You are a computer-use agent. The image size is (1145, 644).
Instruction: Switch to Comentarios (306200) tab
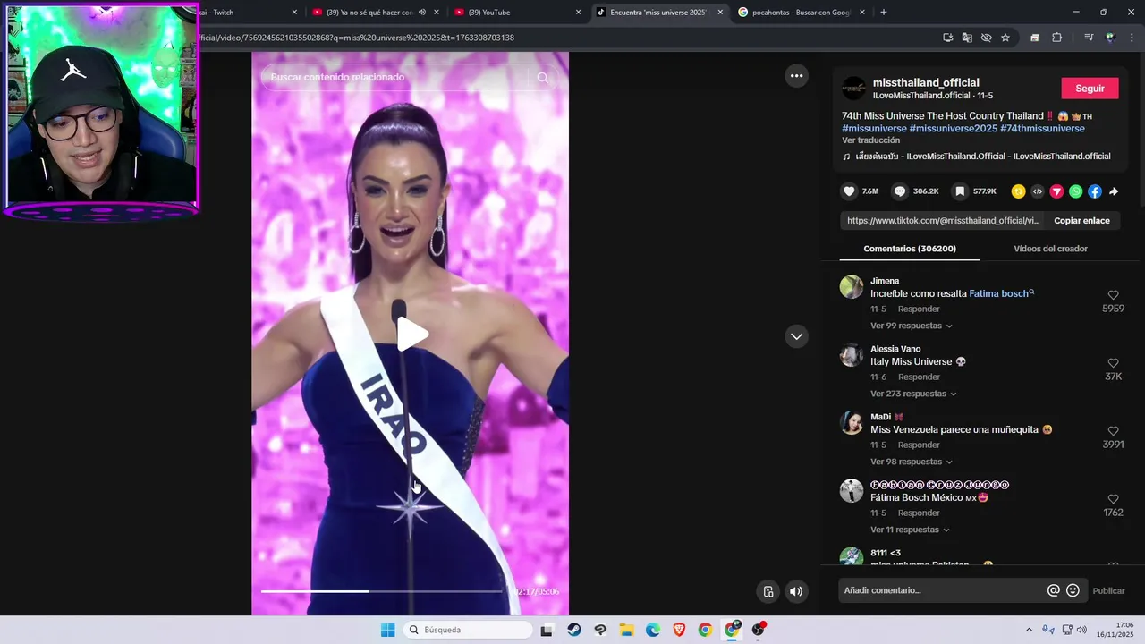(x=910, y=249)
